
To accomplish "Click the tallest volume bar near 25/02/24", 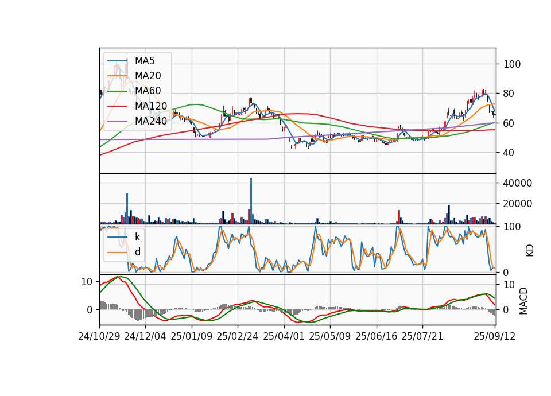I will (x=251, y=201).
